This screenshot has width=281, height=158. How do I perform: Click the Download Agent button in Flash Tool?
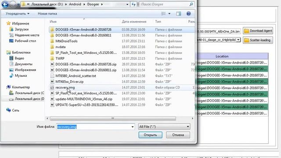click(258, 31)
